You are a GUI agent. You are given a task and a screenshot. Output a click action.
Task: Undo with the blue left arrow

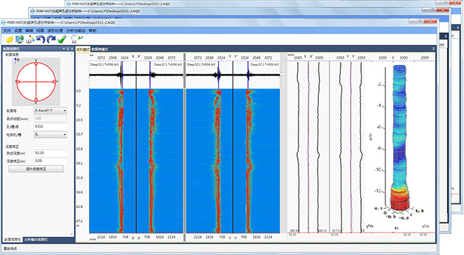41,39
